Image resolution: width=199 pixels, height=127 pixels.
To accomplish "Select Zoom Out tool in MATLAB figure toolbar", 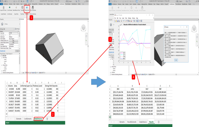I will (125, 21).
